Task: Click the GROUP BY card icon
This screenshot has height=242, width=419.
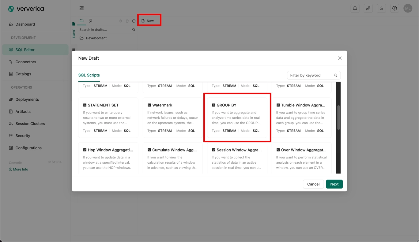Action: pyautogui.click(x=214, y=105)
